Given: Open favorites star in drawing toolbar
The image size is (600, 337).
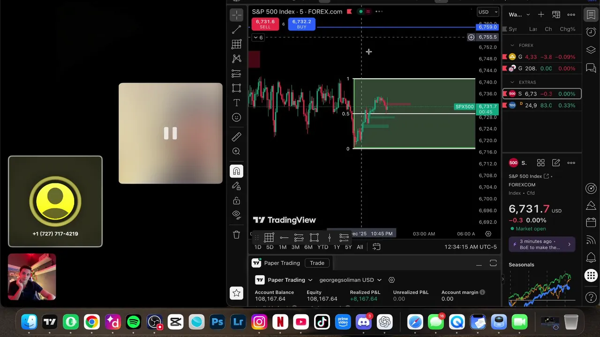Looking at the screenshot, I should pyautogui.click(x=236, y=293).
